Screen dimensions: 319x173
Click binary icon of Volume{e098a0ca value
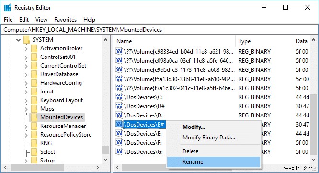(119, 60)
